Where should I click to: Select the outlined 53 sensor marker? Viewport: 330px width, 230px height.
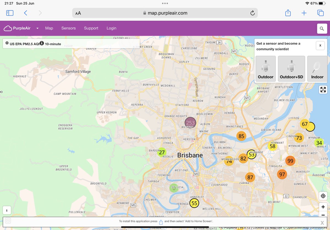point(251,154)
